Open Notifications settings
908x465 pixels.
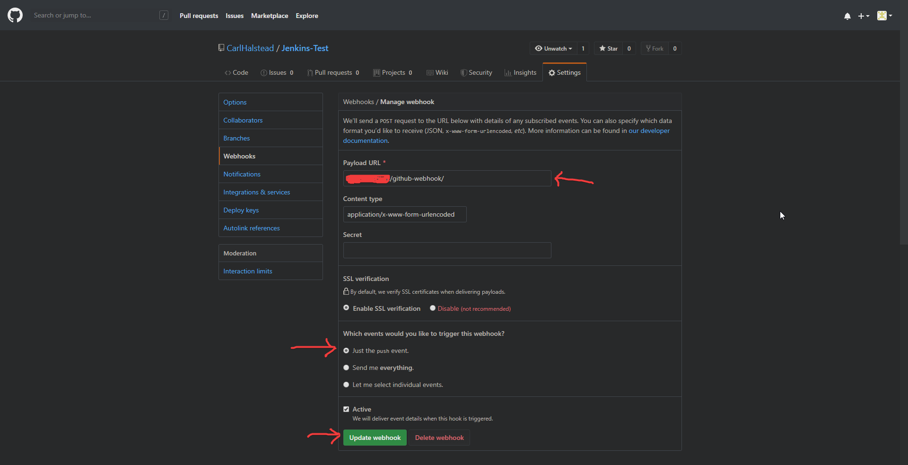pyautogui.click(x=271, y=174)
